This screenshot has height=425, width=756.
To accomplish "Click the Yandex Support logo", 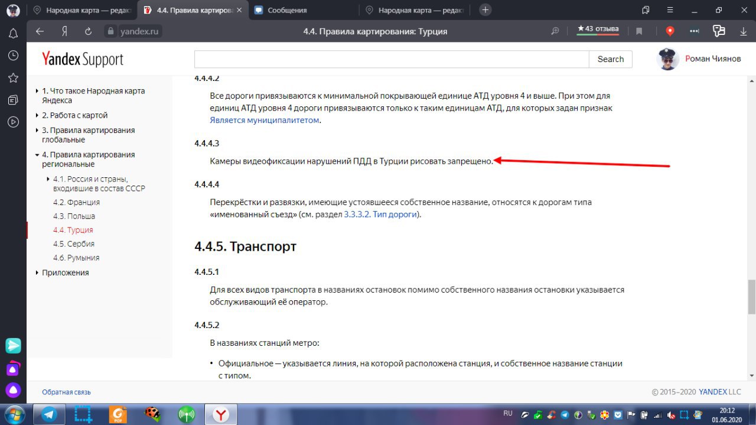I will tap(83, 59).
